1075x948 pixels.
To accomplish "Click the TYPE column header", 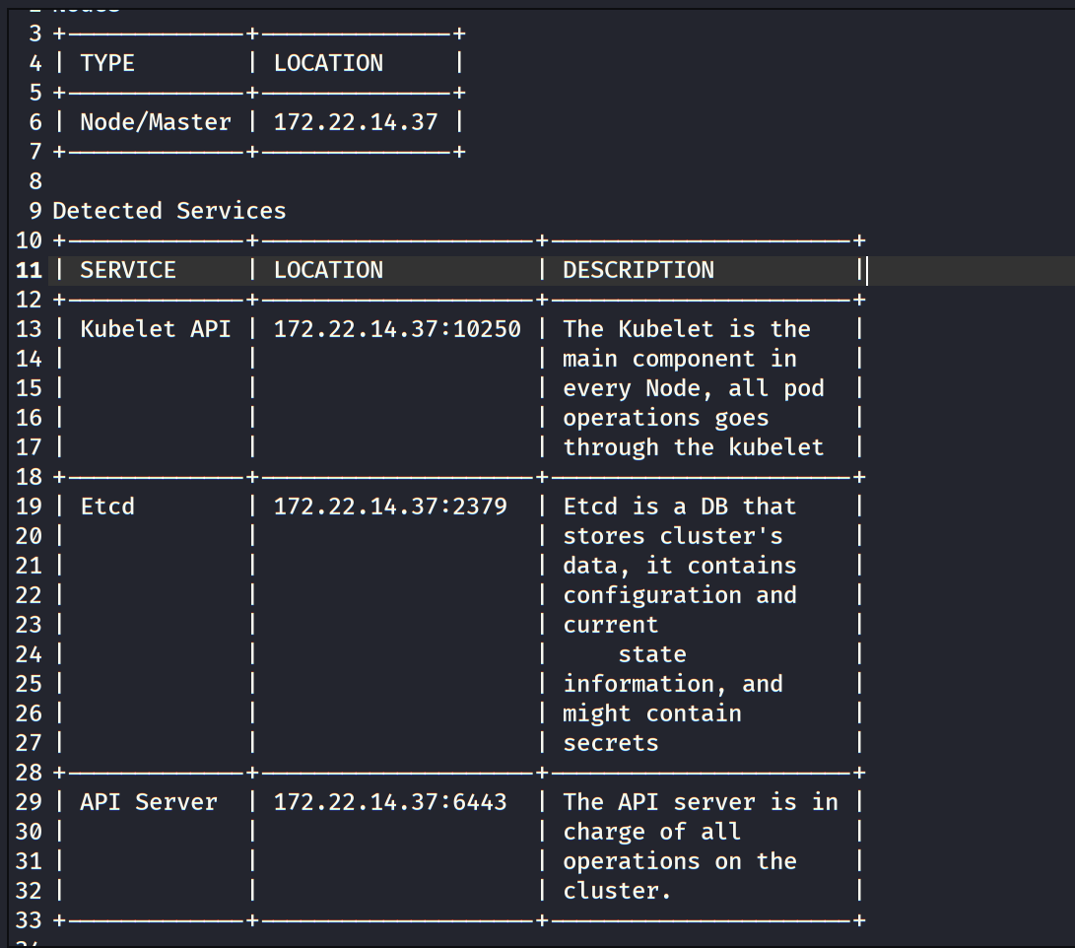I will coord(107,63).
